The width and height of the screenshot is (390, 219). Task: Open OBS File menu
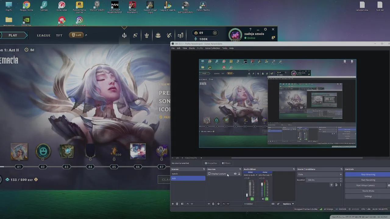(x=173, y=48)
